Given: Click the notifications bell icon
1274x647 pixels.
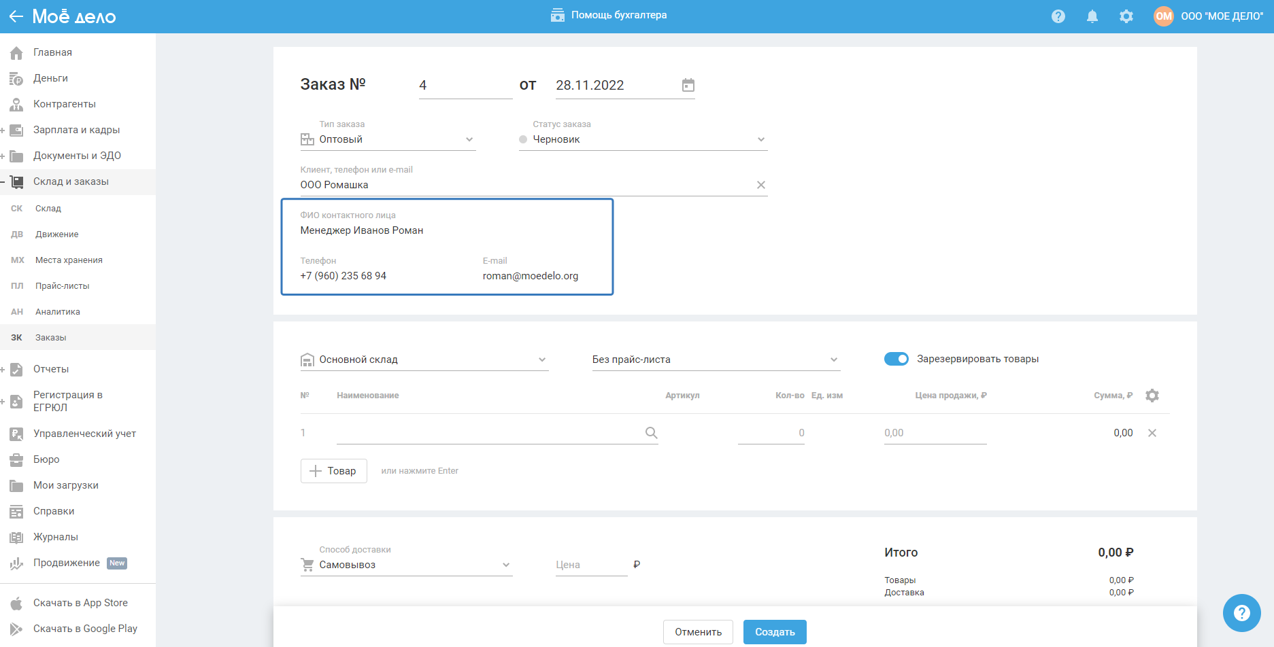Looking at the screenshot, I should pos(1092,16).
